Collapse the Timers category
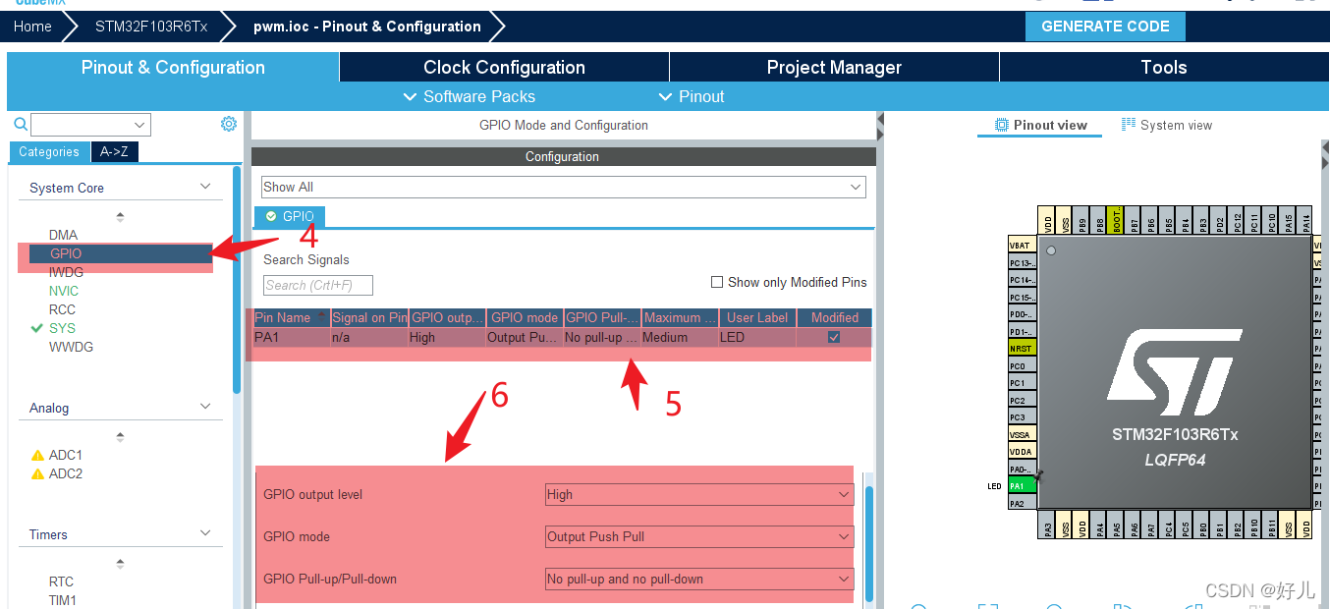 click(x=205, y=533)
